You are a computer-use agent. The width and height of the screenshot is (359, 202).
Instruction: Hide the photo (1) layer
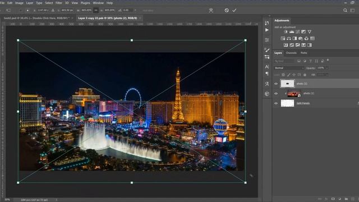click(276, 94)
